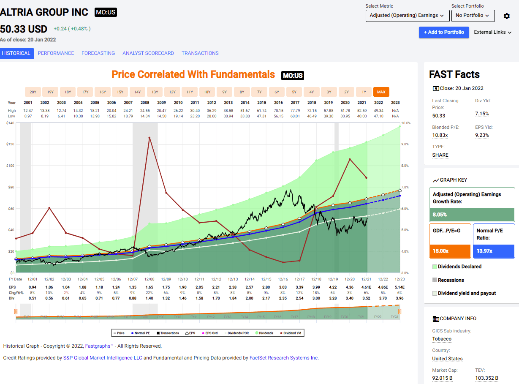Open S&P Global Market Intelligence LLC link

(x=103, y=358)
